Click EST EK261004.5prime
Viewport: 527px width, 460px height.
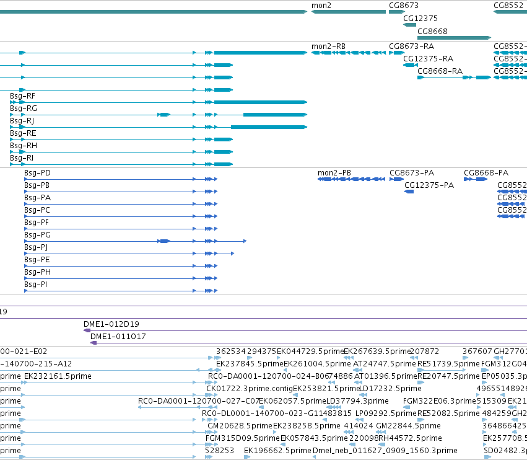click(x=317, y=364)
